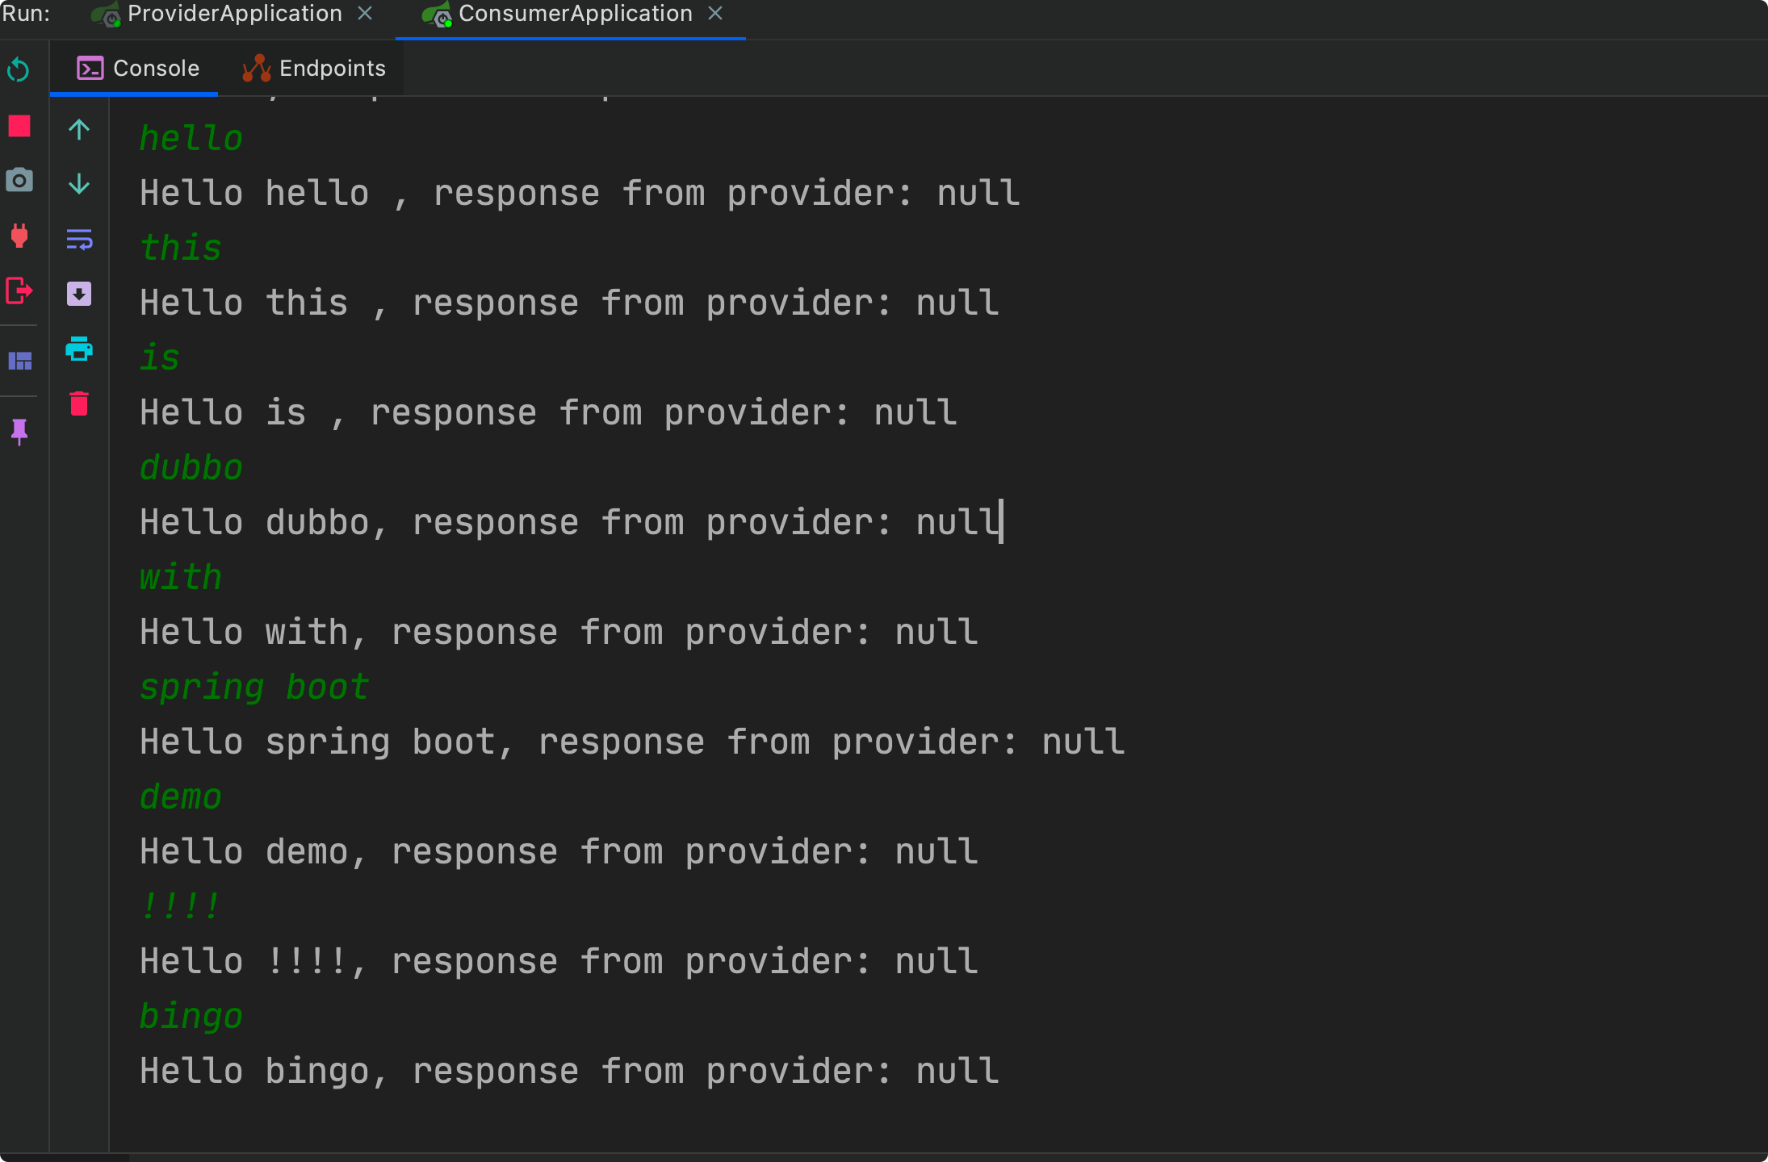The height and width of the screenshot is (1162, 1768).
Task: Click the green input text 'this'
Action: click(x=181, y=248)
